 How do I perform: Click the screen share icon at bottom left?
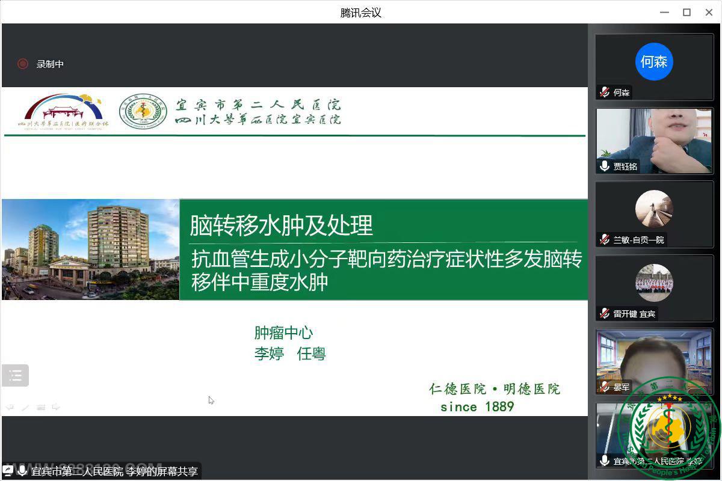pos(8,471)
